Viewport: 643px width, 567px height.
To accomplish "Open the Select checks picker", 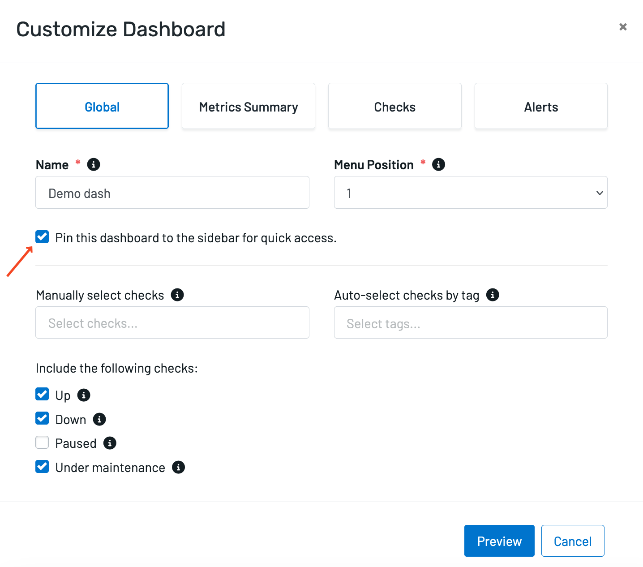I will tap(172, 322).
